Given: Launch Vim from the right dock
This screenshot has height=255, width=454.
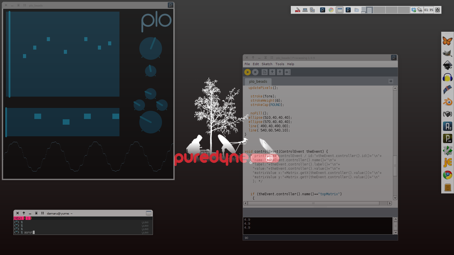Looking at the screenshot, I should tap(447, 150).
